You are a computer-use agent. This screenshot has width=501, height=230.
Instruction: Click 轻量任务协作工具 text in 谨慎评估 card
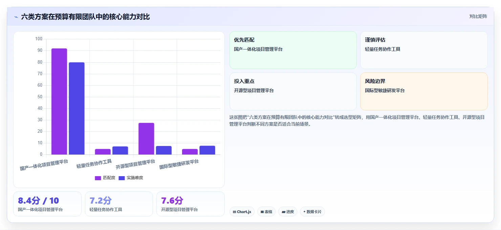(383, 49)
